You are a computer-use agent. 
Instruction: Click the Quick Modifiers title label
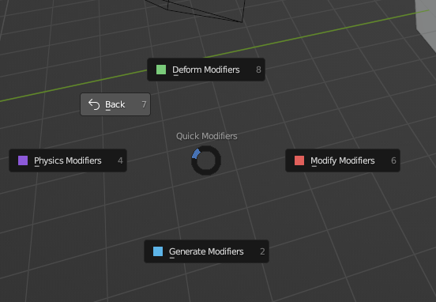coord(207,136)
